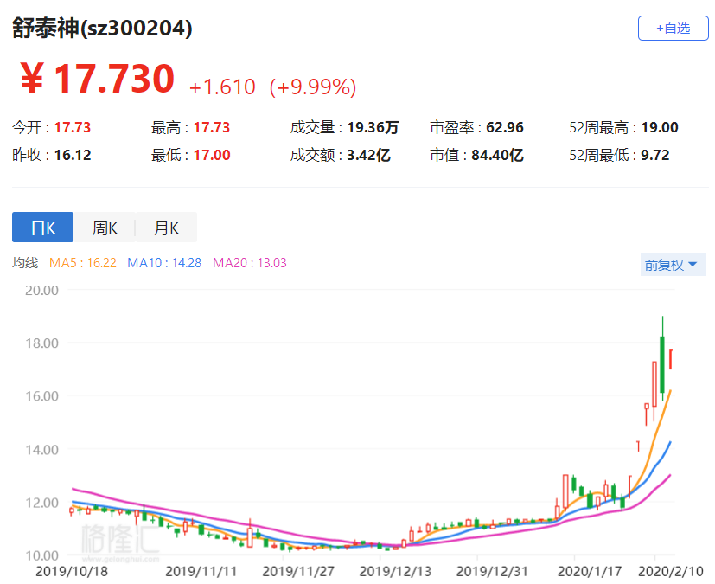This screenshot has width=715, height=584.
Task: Select the 52周最低 value 9.72
Action: tap(655, 155)
